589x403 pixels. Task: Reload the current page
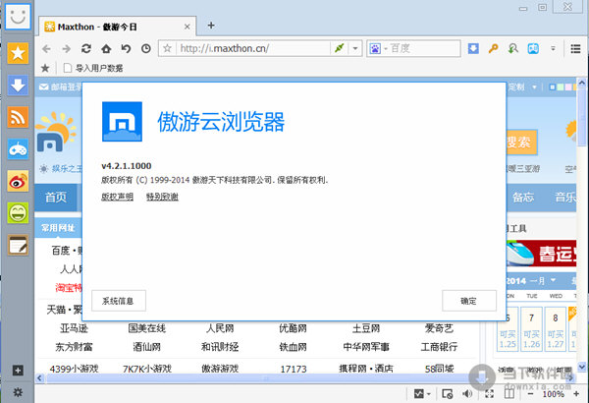[86, 48]
